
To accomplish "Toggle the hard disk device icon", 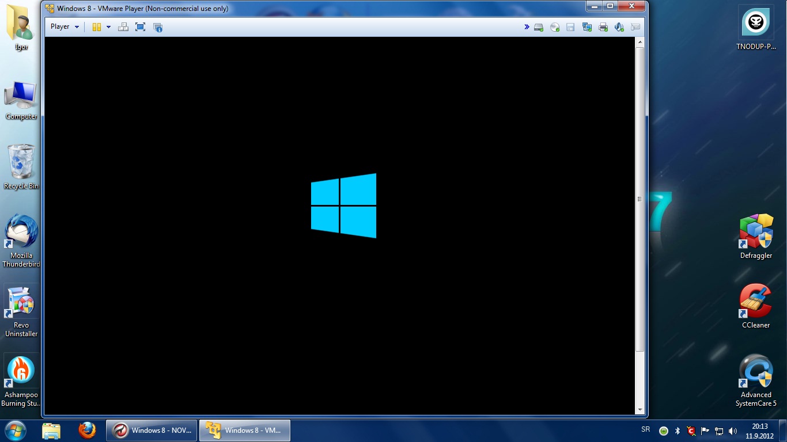I will 539,27.
